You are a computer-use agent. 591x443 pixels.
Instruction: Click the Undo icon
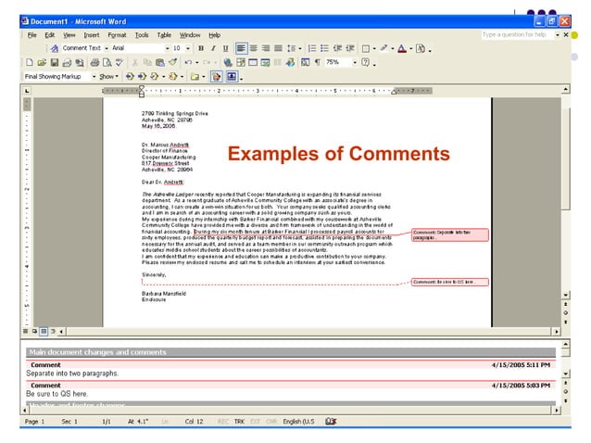click(187, 62)
